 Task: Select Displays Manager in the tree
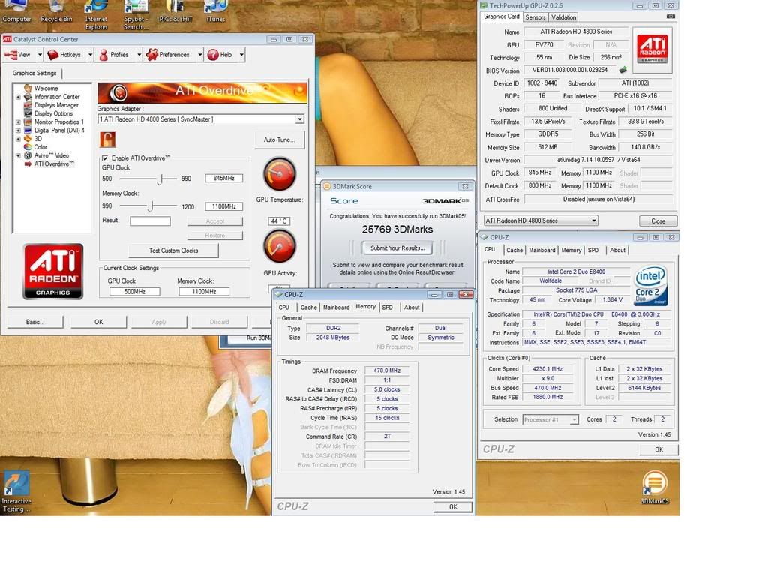coord(56,105)
